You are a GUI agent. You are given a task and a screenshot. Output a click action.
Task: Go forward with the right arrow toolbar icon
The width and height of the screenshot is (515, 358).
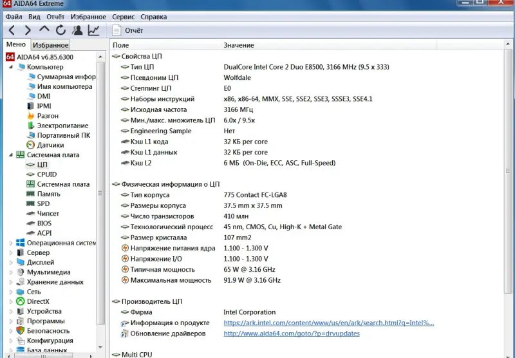point(28,30)
